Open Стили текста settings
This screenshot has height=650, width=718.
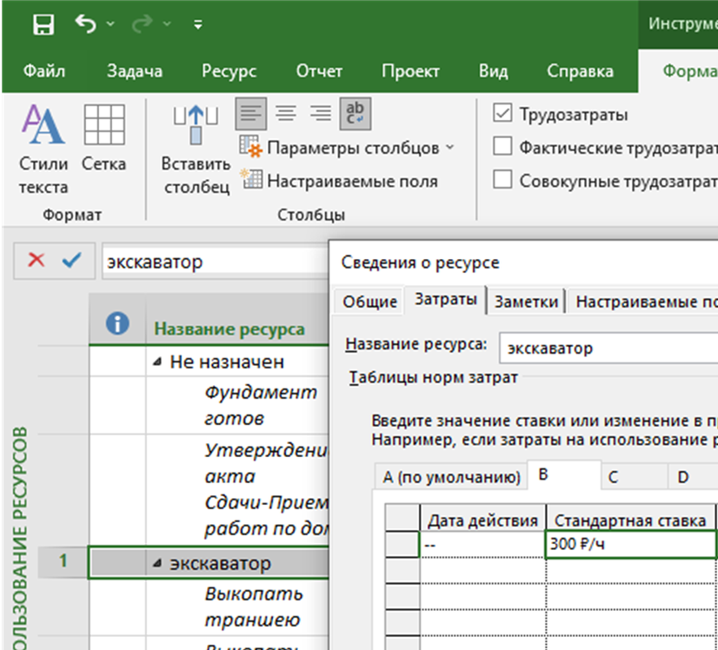click(43, 149)
